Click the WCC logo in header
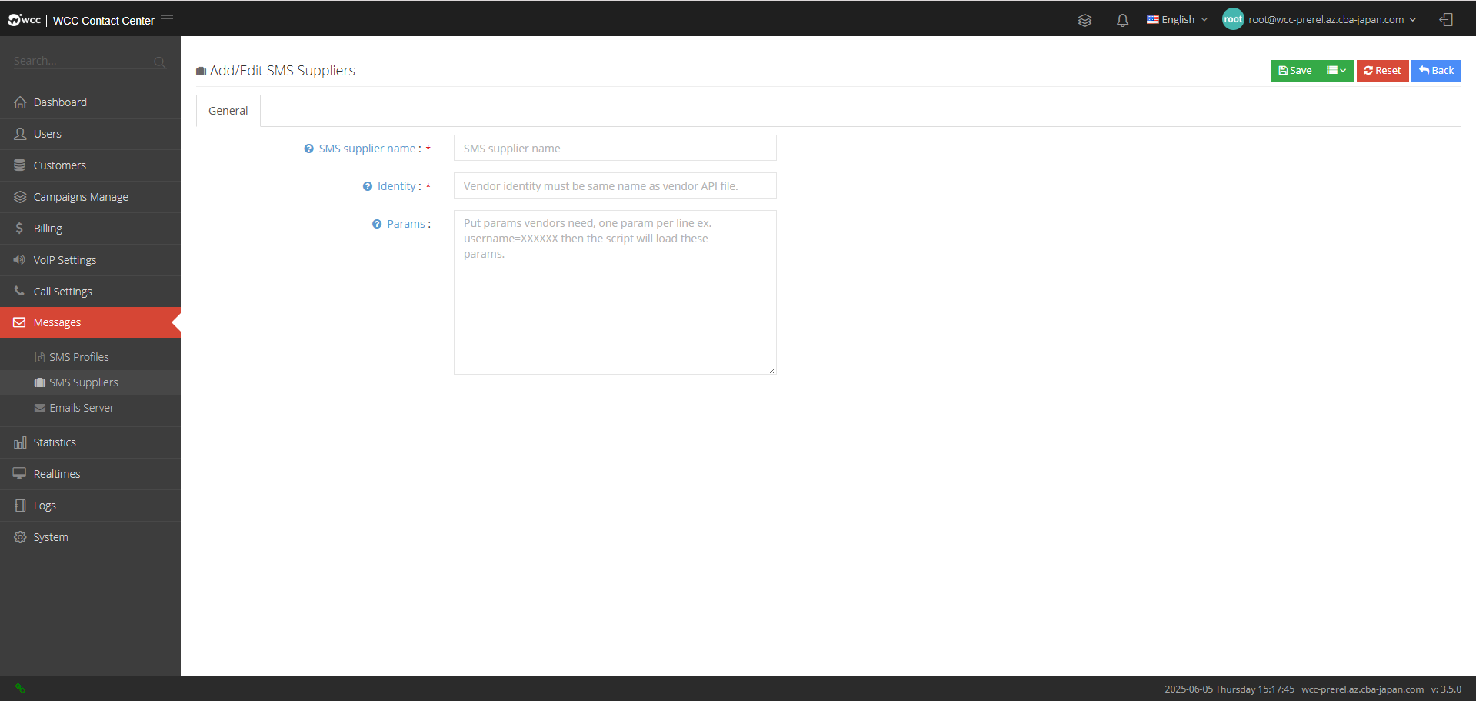This screenshot has width=1476, height=701. click(x=24, y=20)
